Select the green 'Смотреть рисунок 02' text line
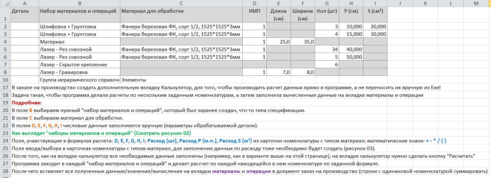The height and width of the screenshot is (178, 491). click(x=101, y=133)
